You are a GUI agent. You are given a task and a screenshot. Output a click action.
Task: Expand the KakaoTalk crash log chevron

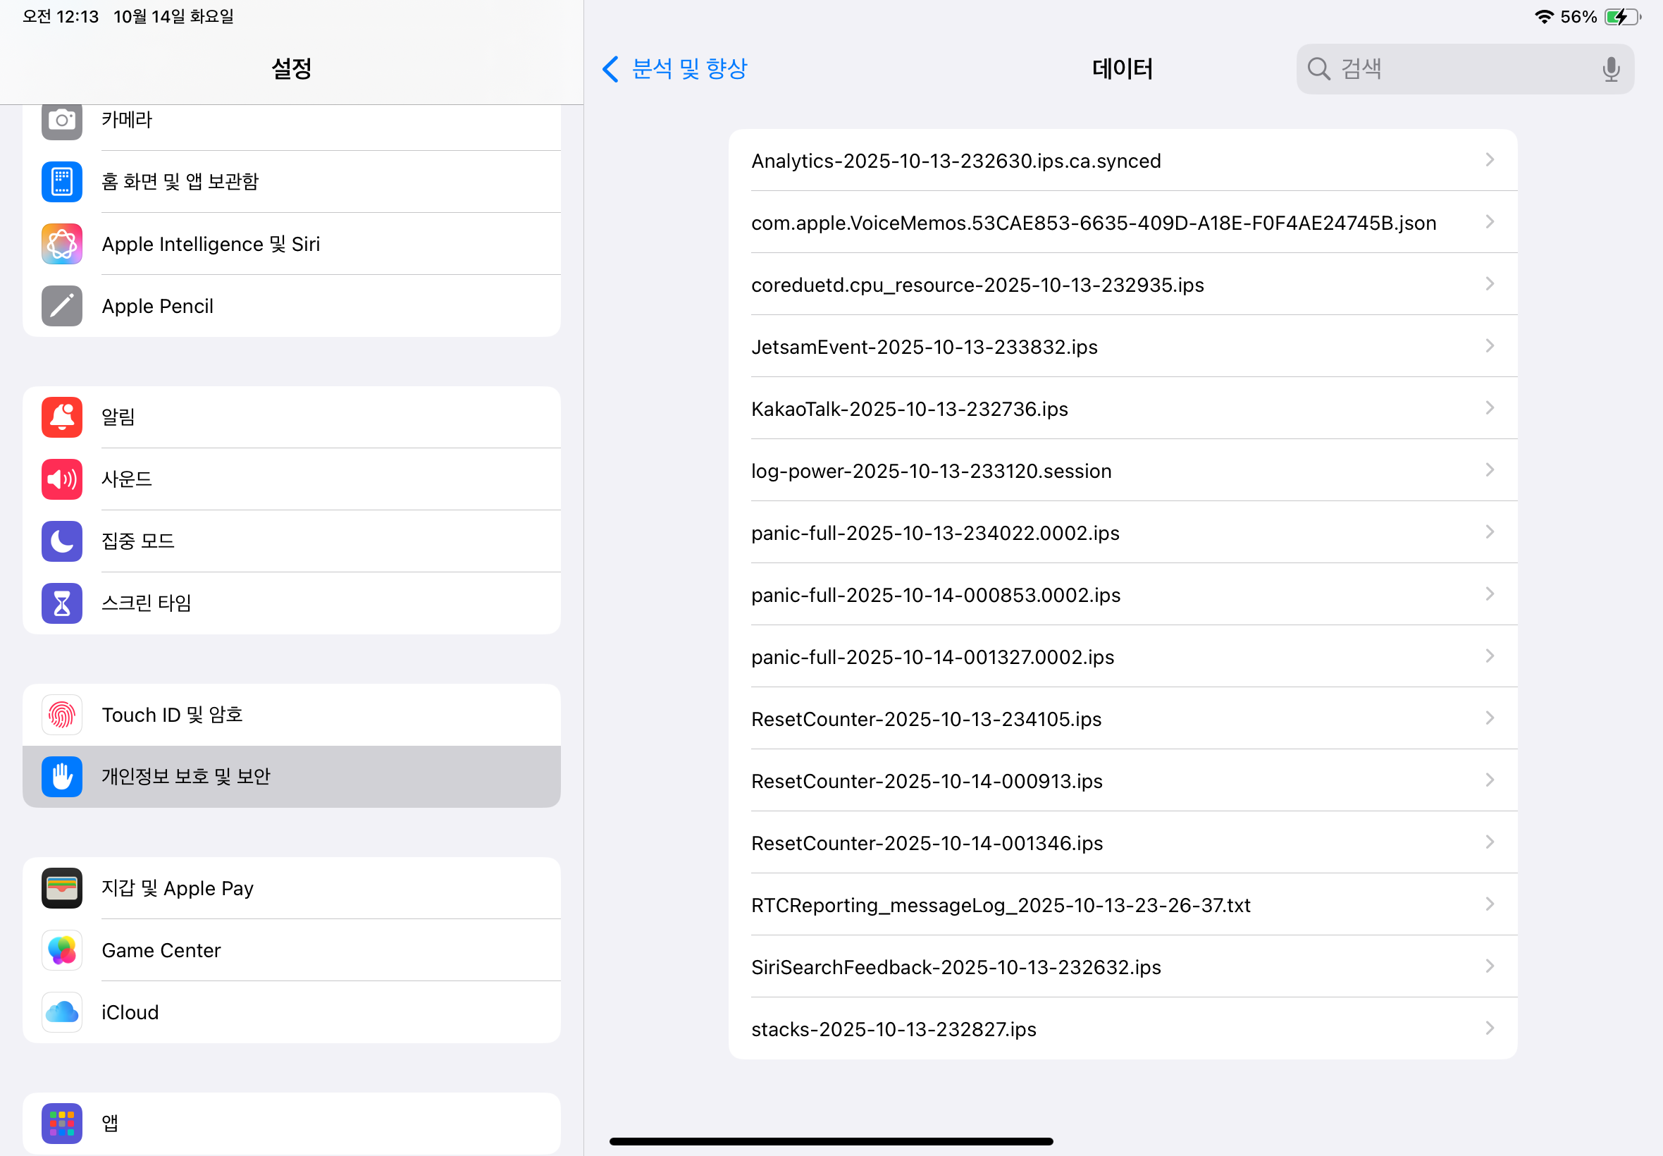click(1489, 409)
